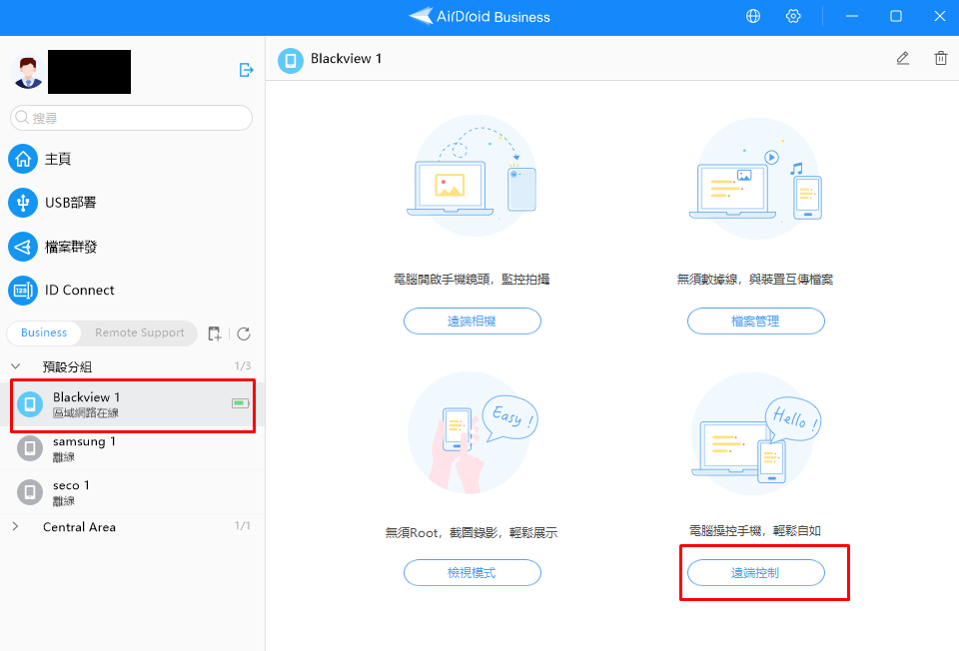
Task: Click the sign-out icon beside profile
Action: pos(246,70)
